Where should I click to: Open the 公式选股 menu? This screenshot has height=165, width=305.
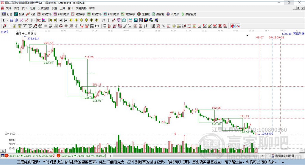[x=43, y=8]
